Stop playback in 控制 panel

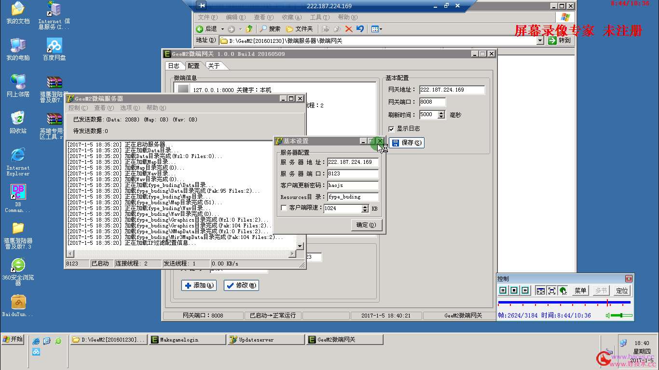coord(514,291)
